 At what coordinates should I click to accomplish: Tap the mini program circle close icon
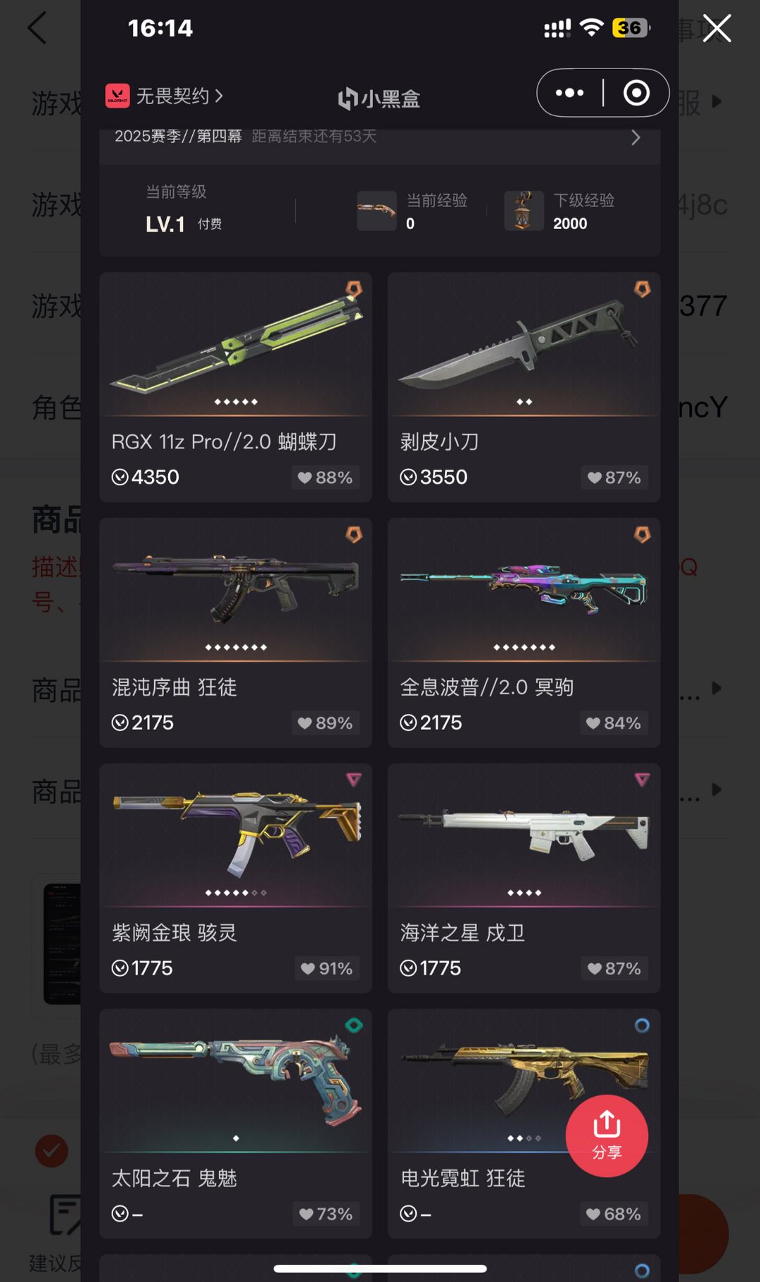tap(636, 93)
